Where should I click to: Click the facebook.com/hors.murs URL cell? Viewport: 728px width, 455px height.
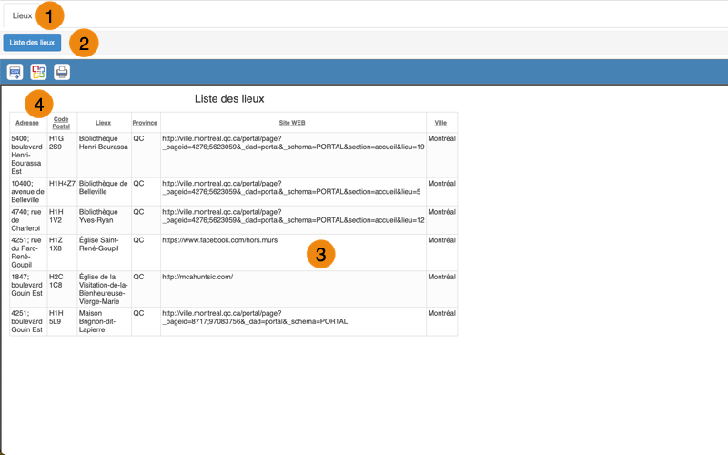pos(293,253)
